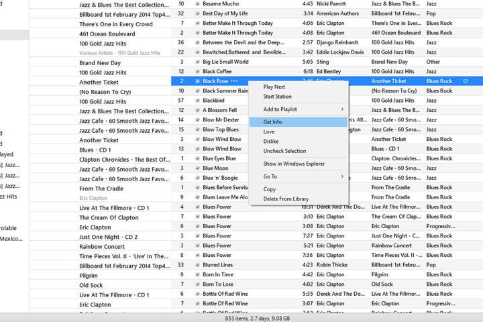Click the song title Big Lie Small World
Viewport: 483px width, 322px height.
[225, 62]
